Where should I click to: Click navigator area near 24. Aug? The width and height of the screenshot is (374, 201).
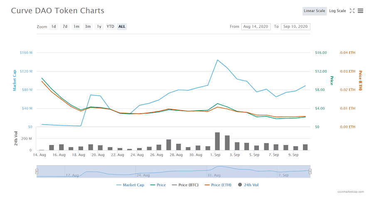tap(143, 175)
